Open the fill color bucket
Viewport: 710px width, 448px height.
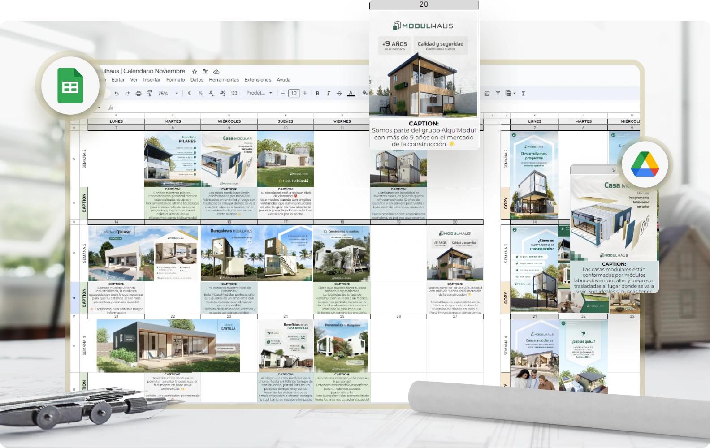coord(365,93)
